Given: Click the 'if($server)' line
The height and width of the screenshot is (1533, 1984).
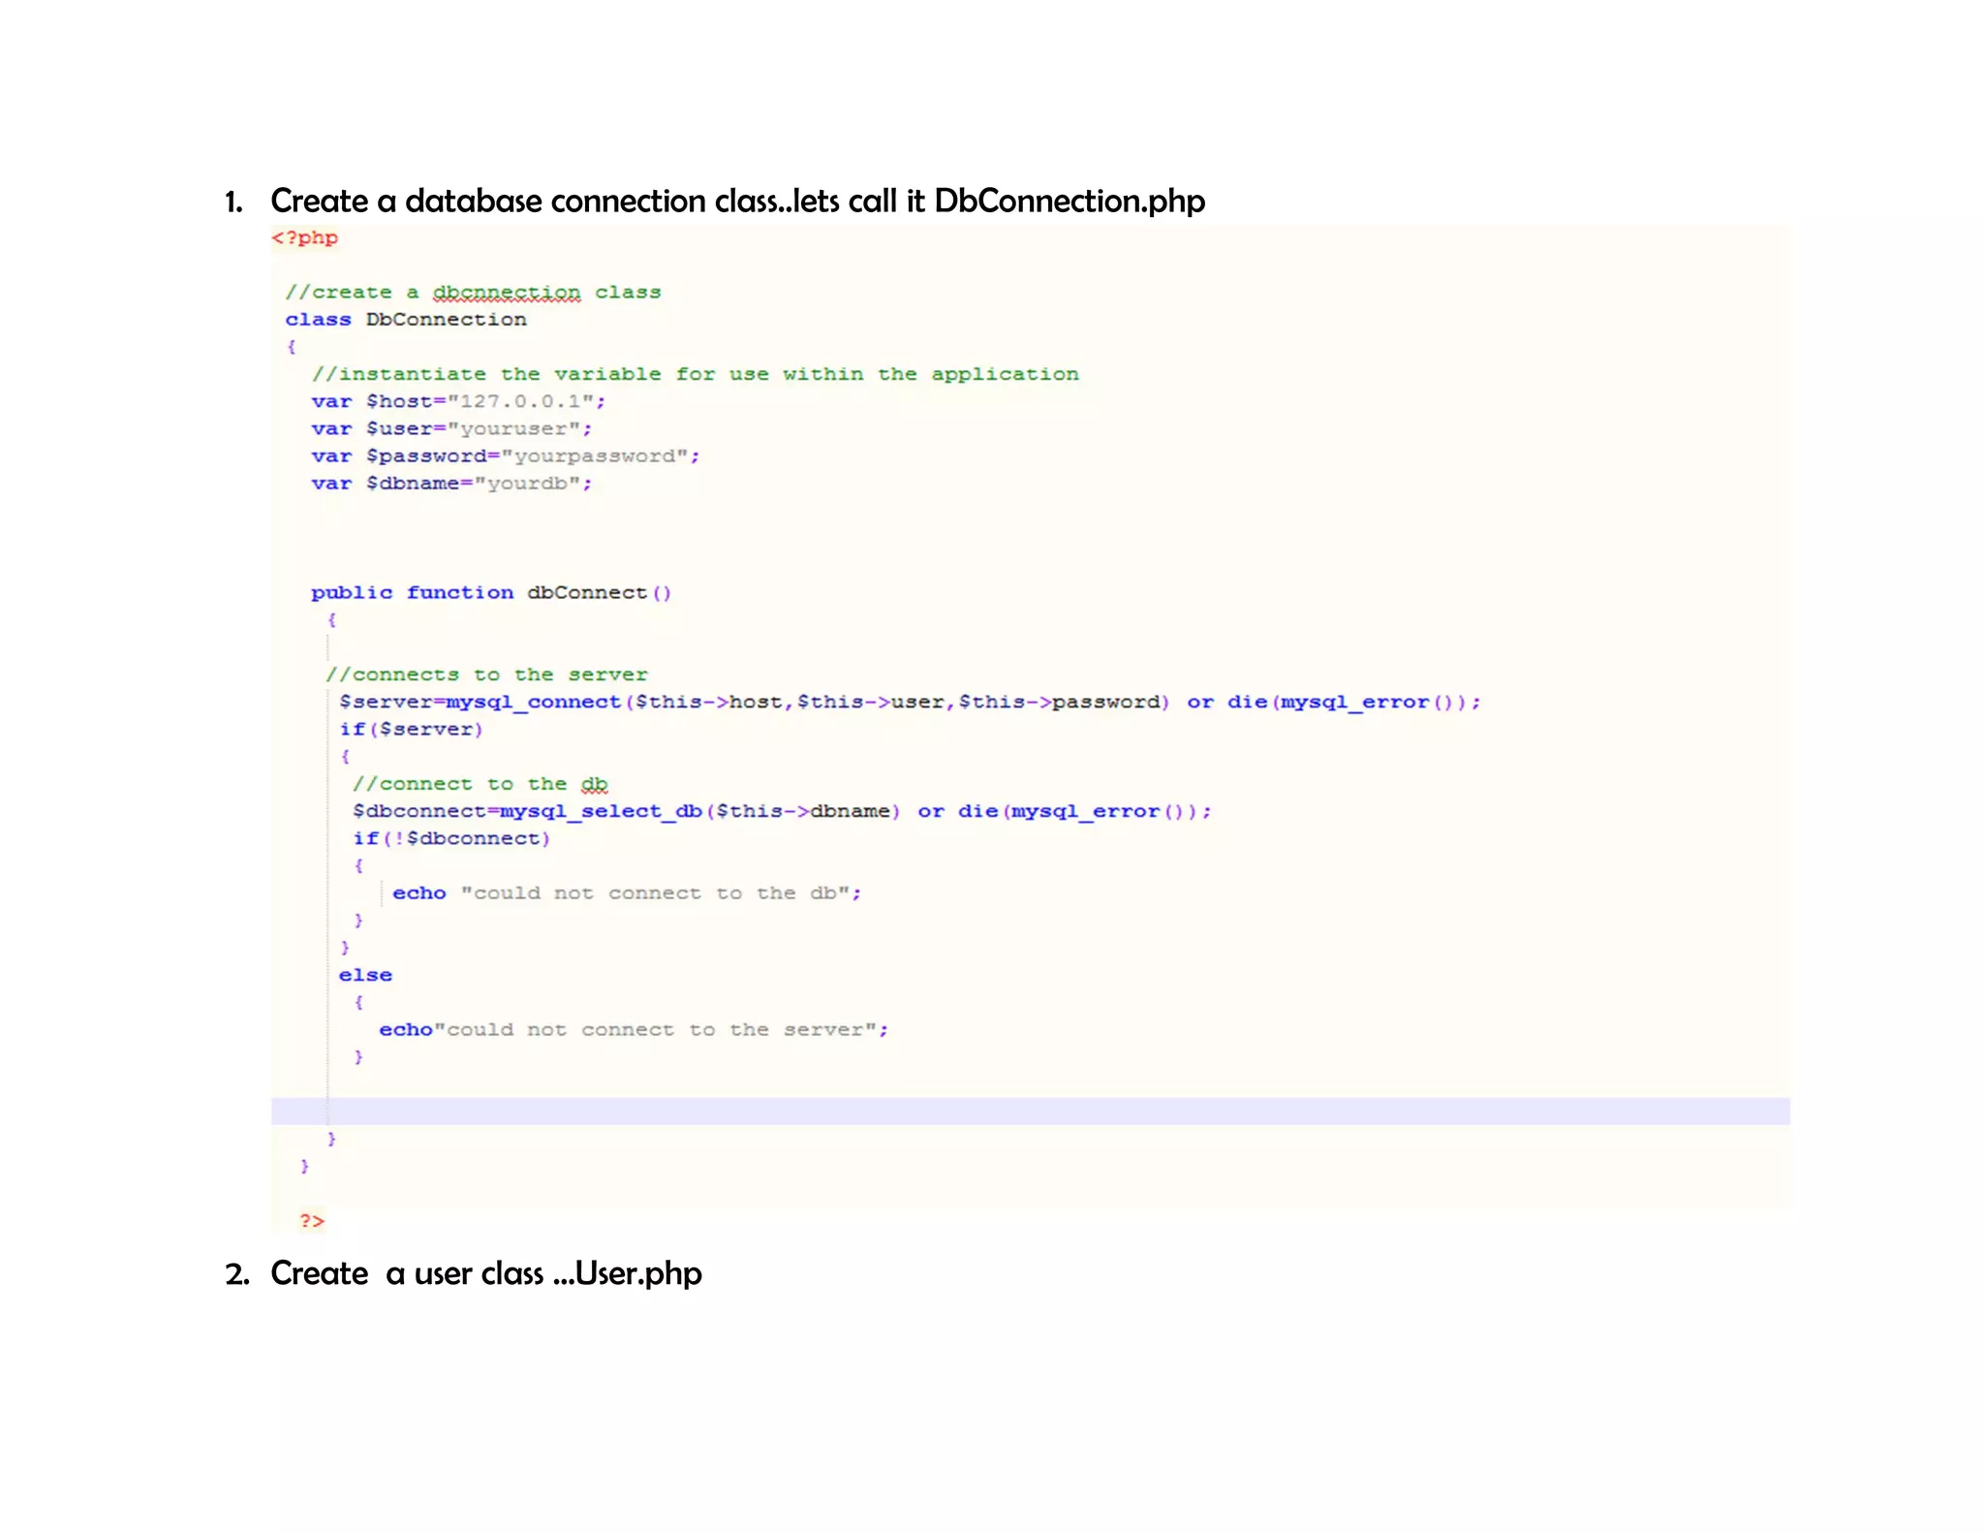Looking at the screenshot, I should pyautogui.click(x=411, y=729).
